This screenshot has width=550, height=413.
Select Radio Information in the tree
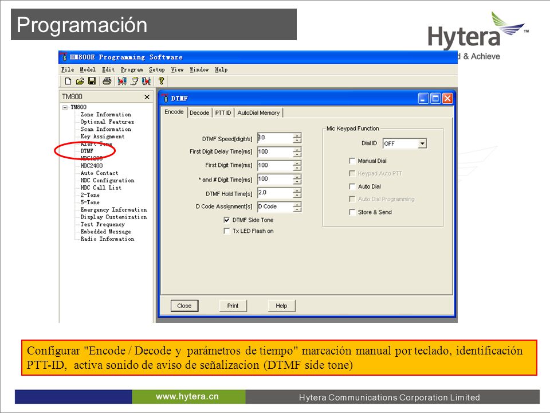point(107,239)
